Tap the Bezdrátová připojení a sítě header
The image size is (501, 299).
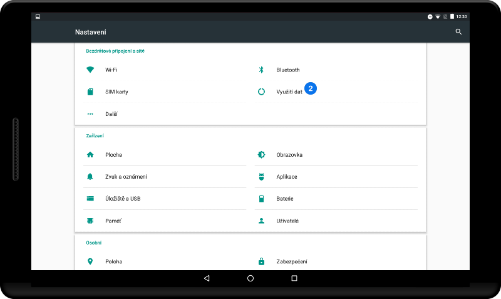click(x=115, y=51)
